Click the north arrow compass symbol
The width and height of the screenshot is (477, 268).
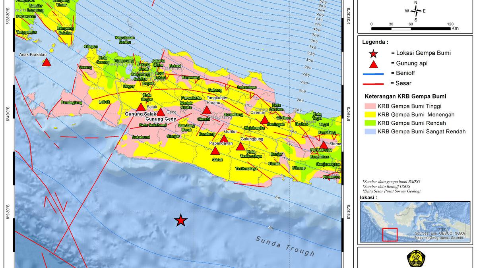click(x=416, y=11)
